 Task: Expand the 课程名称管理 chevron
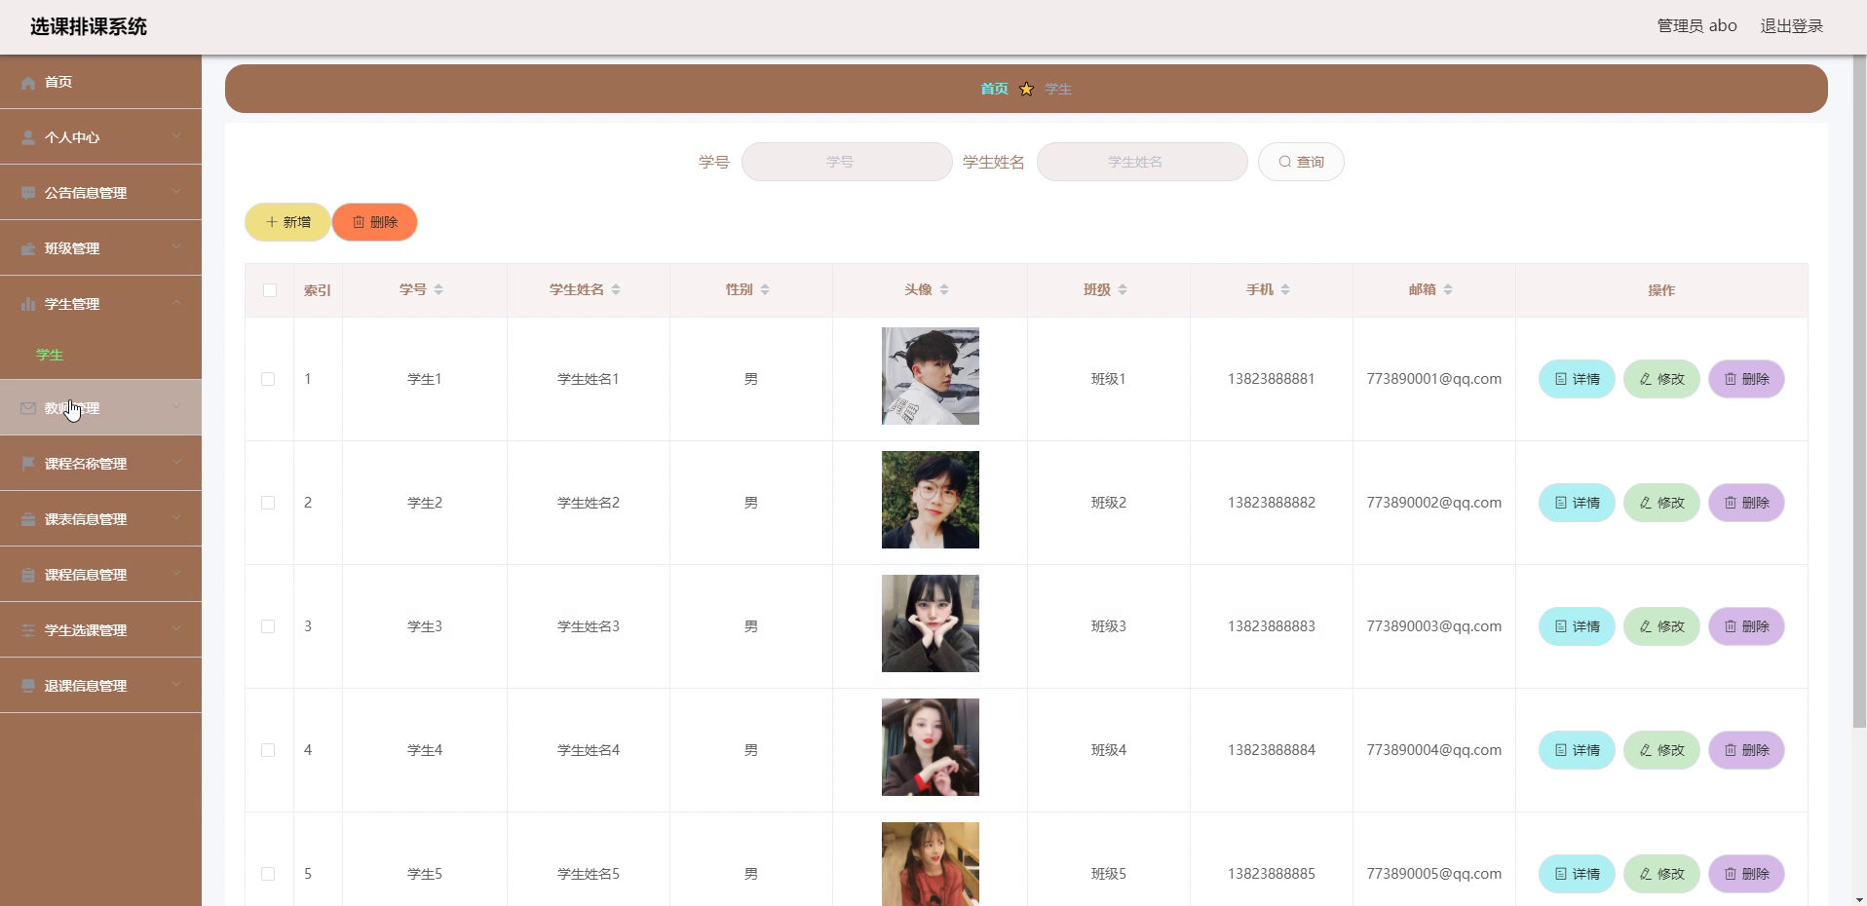point(176,463)
